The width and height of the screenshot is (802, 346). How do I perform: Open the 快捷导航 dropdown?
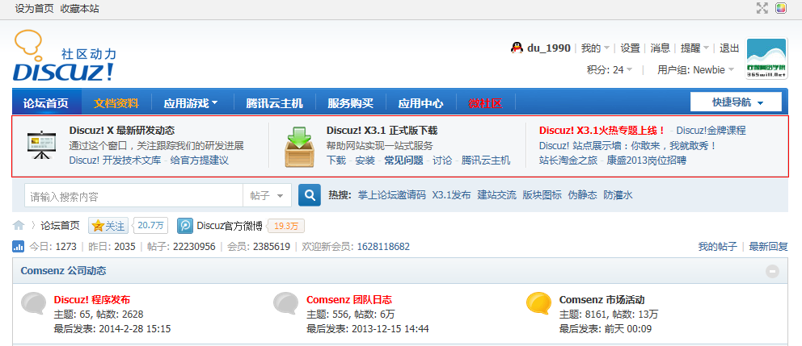point(736,102)
